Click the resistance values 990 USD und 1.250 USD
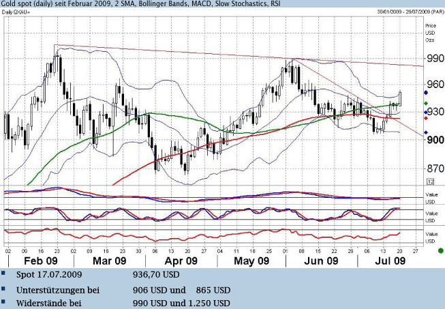 (x=180, y=303)
